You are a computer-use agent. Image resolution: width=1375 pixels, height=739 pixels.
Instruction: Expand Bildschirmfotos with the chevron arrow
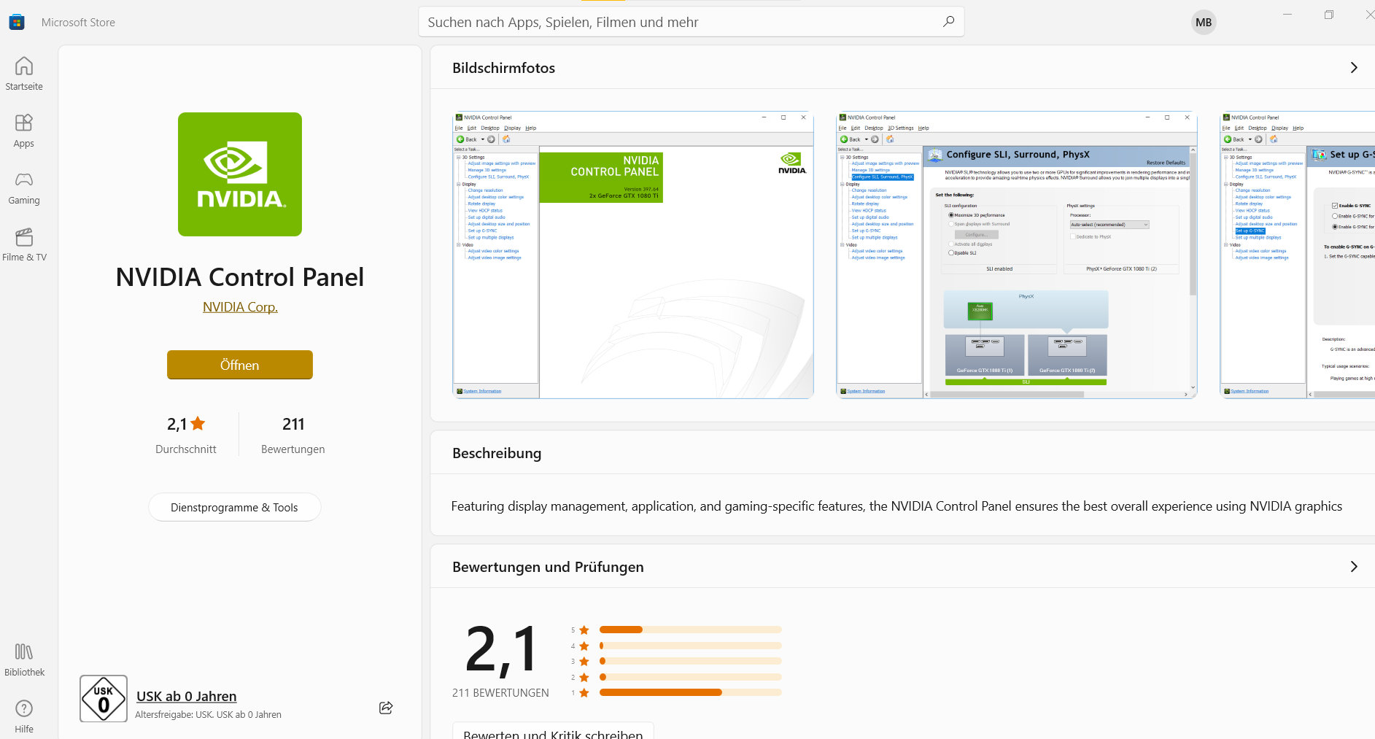coord(1354,68)
